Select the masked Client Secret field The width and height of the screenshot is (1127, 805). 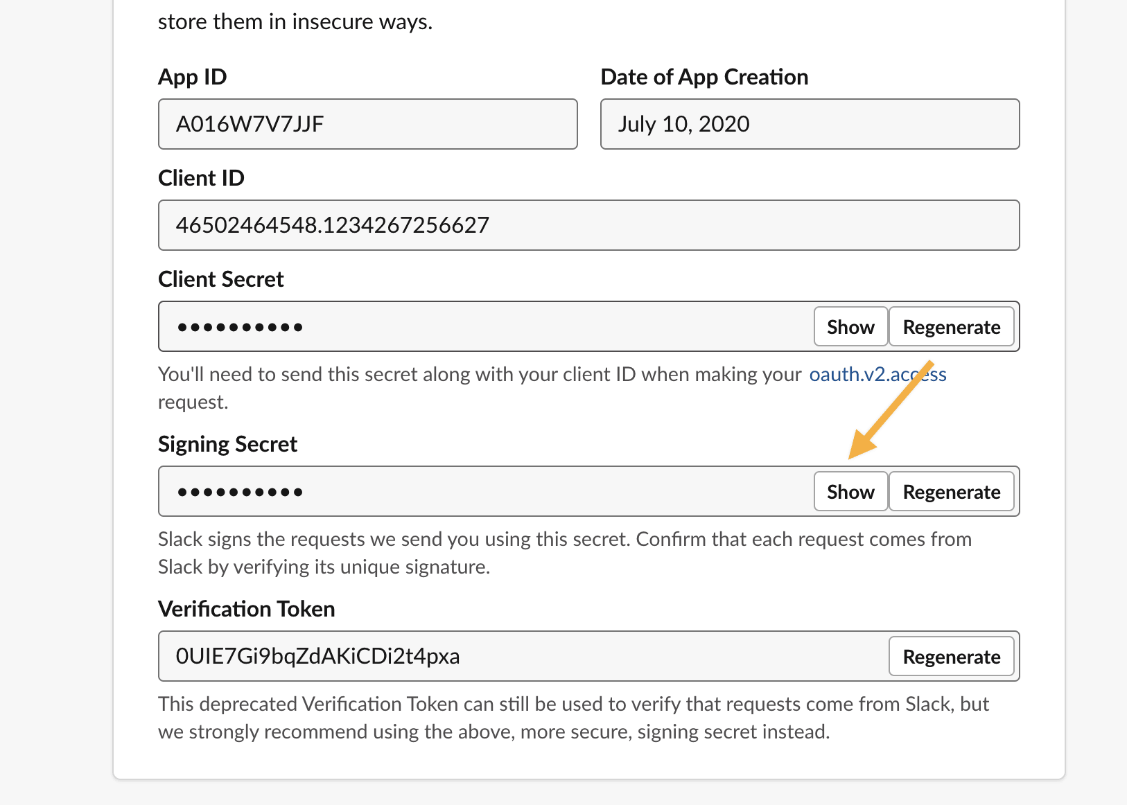click(x=486, y=326)
